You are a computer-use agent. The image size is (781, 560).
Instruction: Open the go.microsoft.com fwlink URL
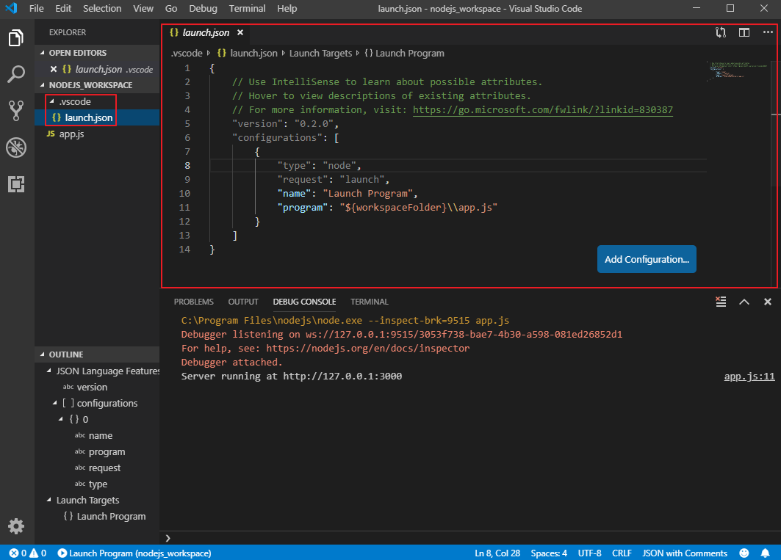pos(543,109)
